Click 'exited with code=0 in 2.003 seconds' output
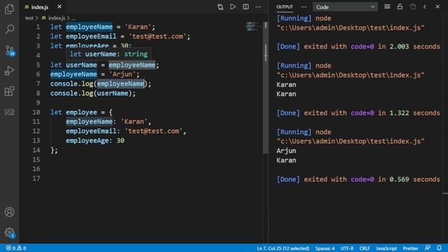The width and height of the screenshot is (448, 252). click(372, 47)
